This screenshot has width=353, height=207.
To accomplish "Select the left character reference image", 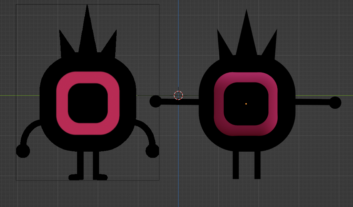I will pyautogui.click(x=88, y=92).
